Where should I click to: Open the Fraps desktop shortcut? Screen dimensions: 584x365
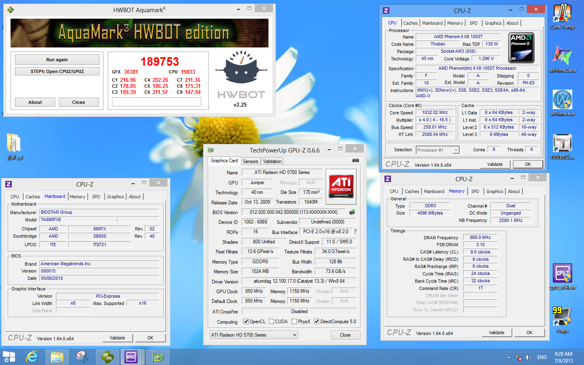pyautogui.click(x=562, y=320)
